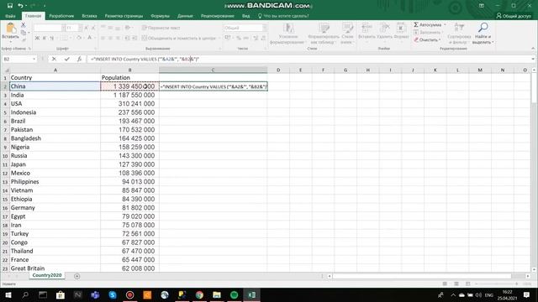The image size is (538, 302).
Task: Switch to the Formulas (Формулы) tab
Action: click(160, 16)
